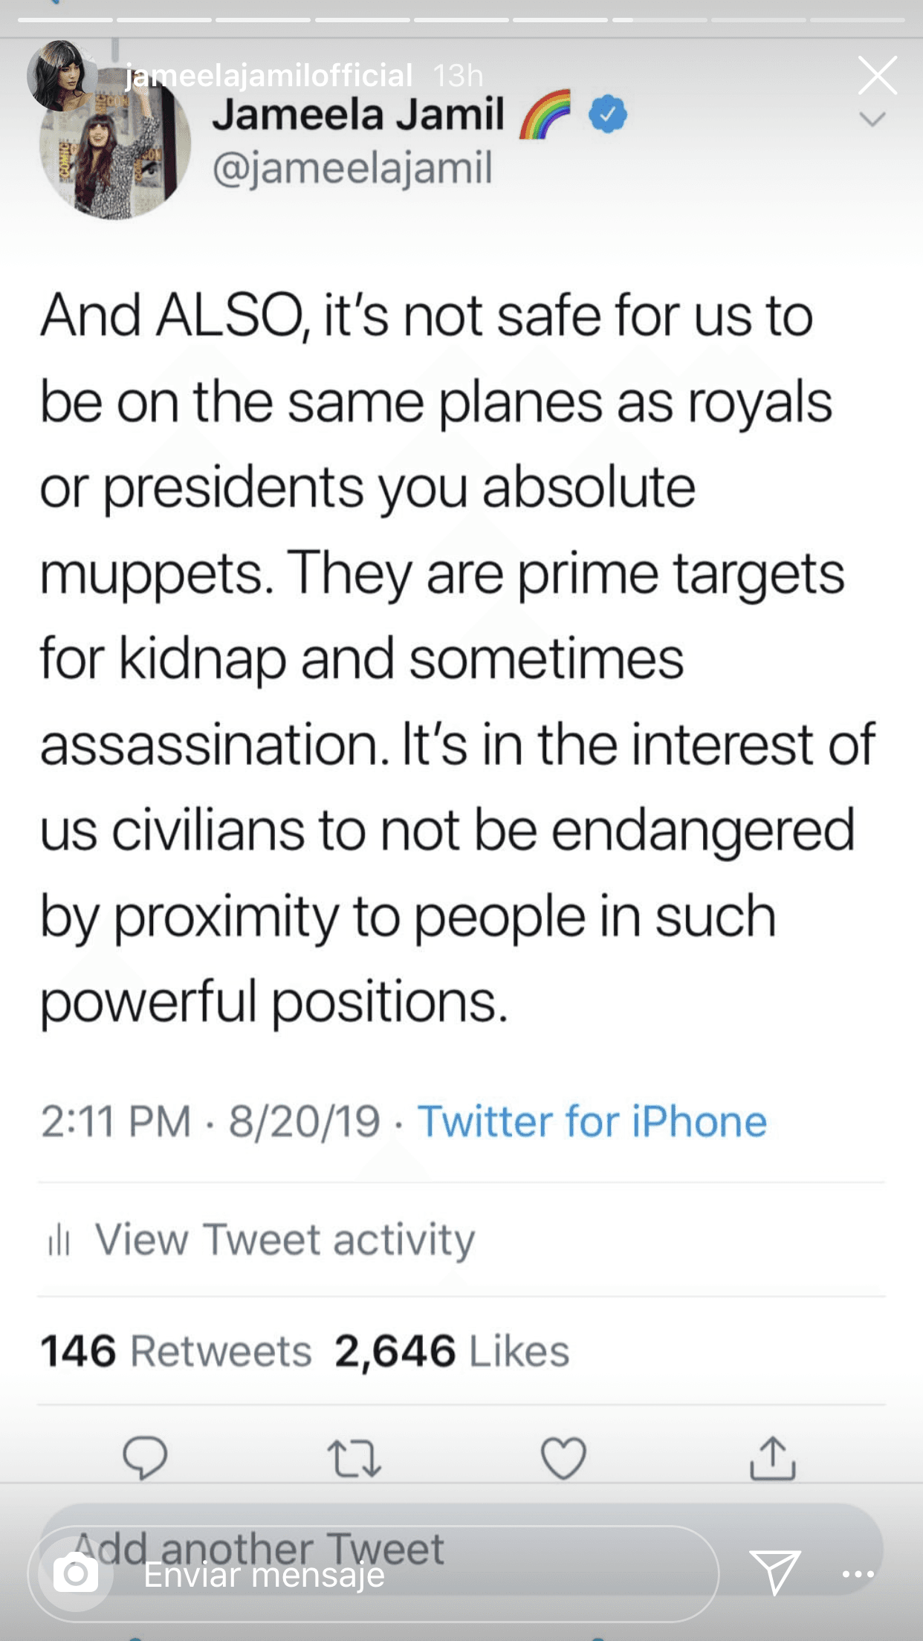Type in the Enviar mensaje field
Viewport: 923px width, 1641px height.
click(x=416, y=1574)
